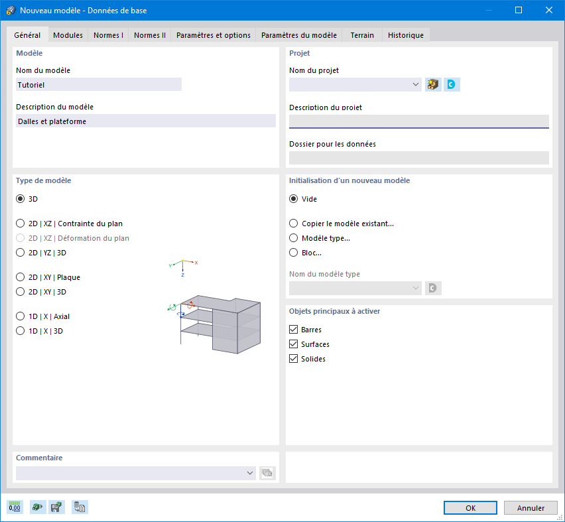Click the Nom du modèle field with Tutoriel
Image resolution: width=565 pixels, height=522 pixels.
coord(99,85)
